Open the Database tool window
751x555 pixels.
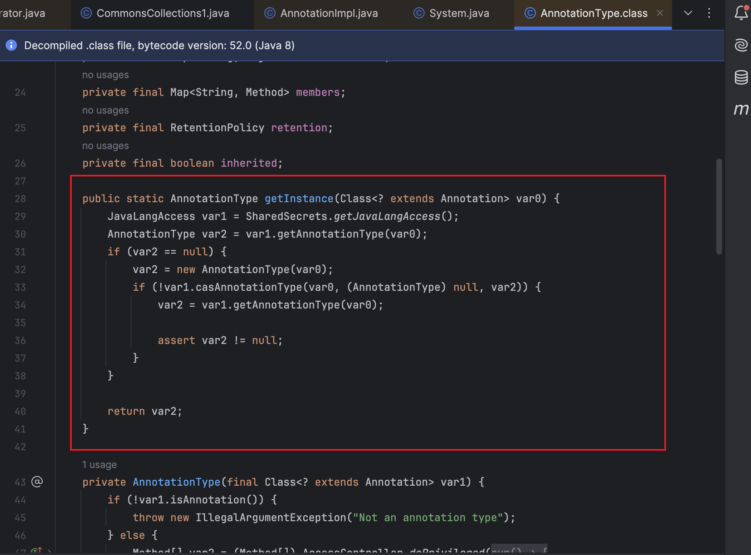coord(741,77)
